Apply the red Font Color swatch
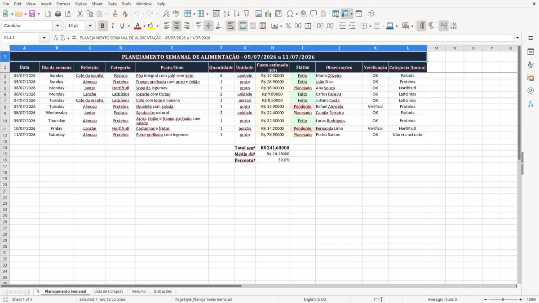This screenshot has width=539, height=303. point(137,26)
